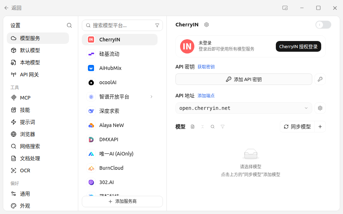Click 同步模型 sync button

point(297,127)
